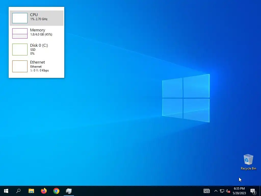This screenshot has width=261, height=196.
Task: Click the 'SSD' label under Disk 0
Action: 33,50
